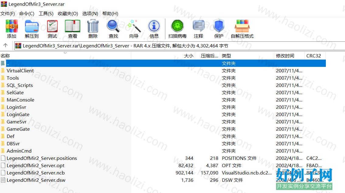Click the Add (添加) toolbar icon

(12, 26)
